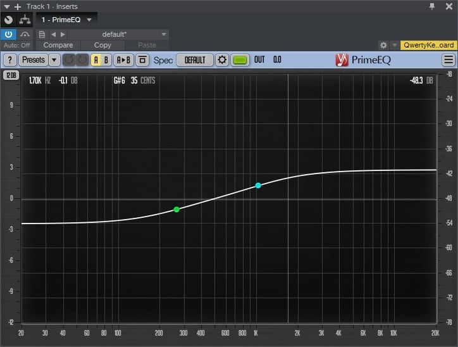
Task: Open the PrimeEQ Presets button
Action: click(34, 60)
